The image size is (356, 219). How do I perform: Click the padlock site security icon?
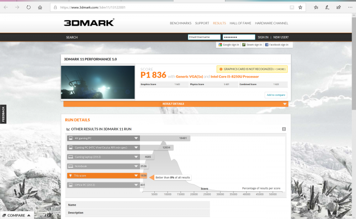[x=55, y=7]
